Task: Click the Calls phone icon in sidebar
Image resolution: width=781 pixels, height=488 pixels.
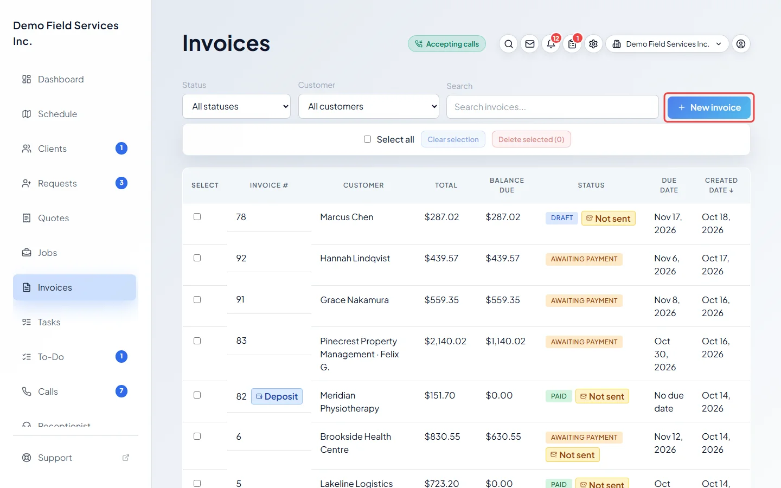Action: (x=27, y=391)
